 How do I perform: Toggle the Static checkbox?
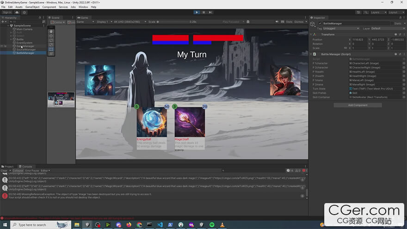pyautogui.click(x=393, y=24)
